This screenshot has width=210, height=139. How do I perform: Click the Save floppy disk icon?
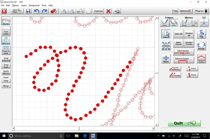click(x=28, y=11)
